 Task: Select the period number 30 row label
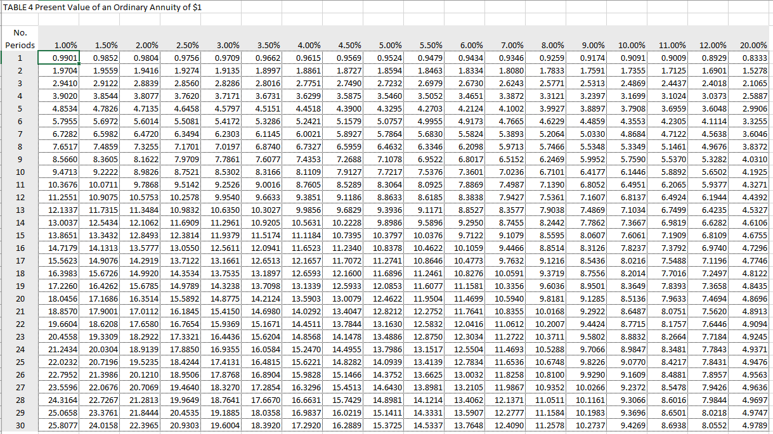[20, 426]
